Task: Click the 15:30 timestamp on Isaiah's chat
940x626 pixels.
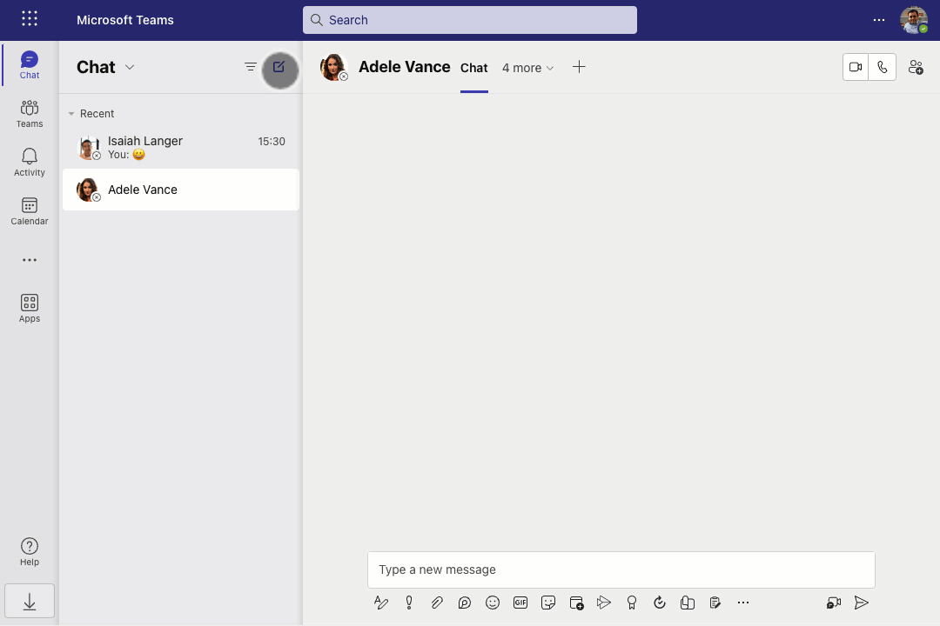Action: [272, 142]
